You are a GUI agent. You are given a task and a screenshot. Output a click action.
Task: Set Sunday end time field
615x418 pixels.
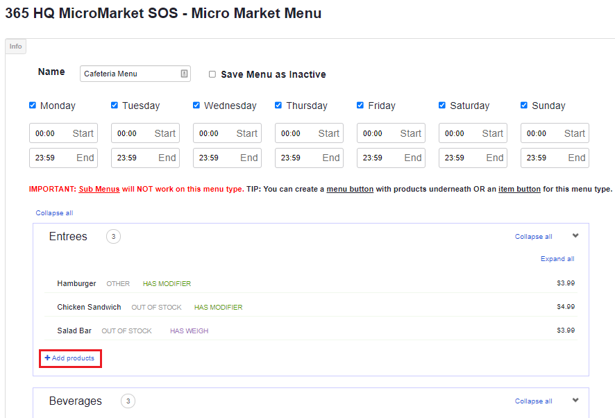pyautogui.click(x=555, y=158)
